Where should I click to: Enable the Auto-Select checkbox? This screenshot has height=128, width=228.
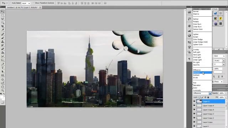[x=11, y=3]
